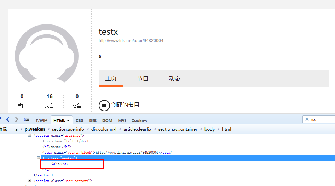Viewport: 335px width, 186px height.
Task: Select div.column-l in breadcrumb path
Action: (104, 129)
